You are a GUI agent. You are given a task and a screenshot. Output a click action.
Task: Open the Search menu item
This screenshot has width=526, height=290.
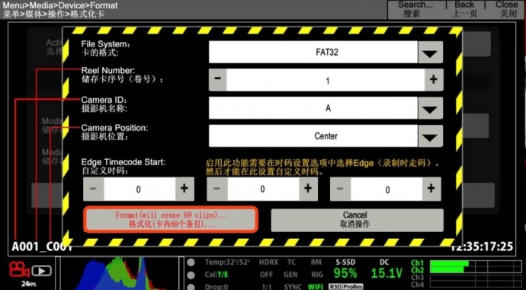[x=415, y=9]
